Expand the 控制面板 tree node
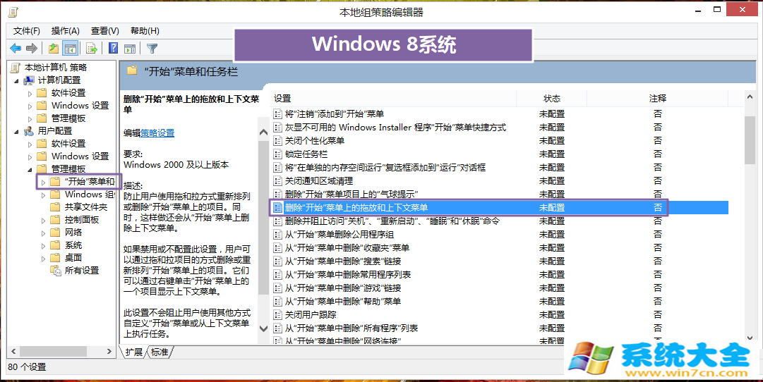 click(x=43, y=220)
